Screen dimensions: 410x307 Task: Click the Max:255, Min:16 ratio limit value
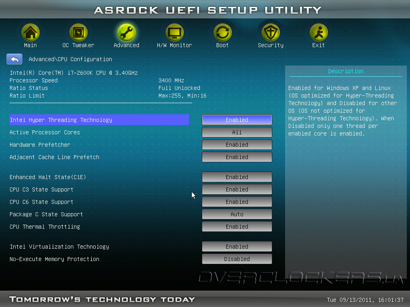coord(183,96)
